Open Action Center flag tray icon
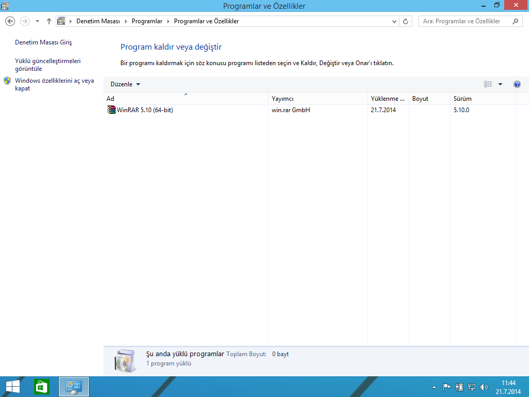 pyautogui.click(x=447, y=387)
